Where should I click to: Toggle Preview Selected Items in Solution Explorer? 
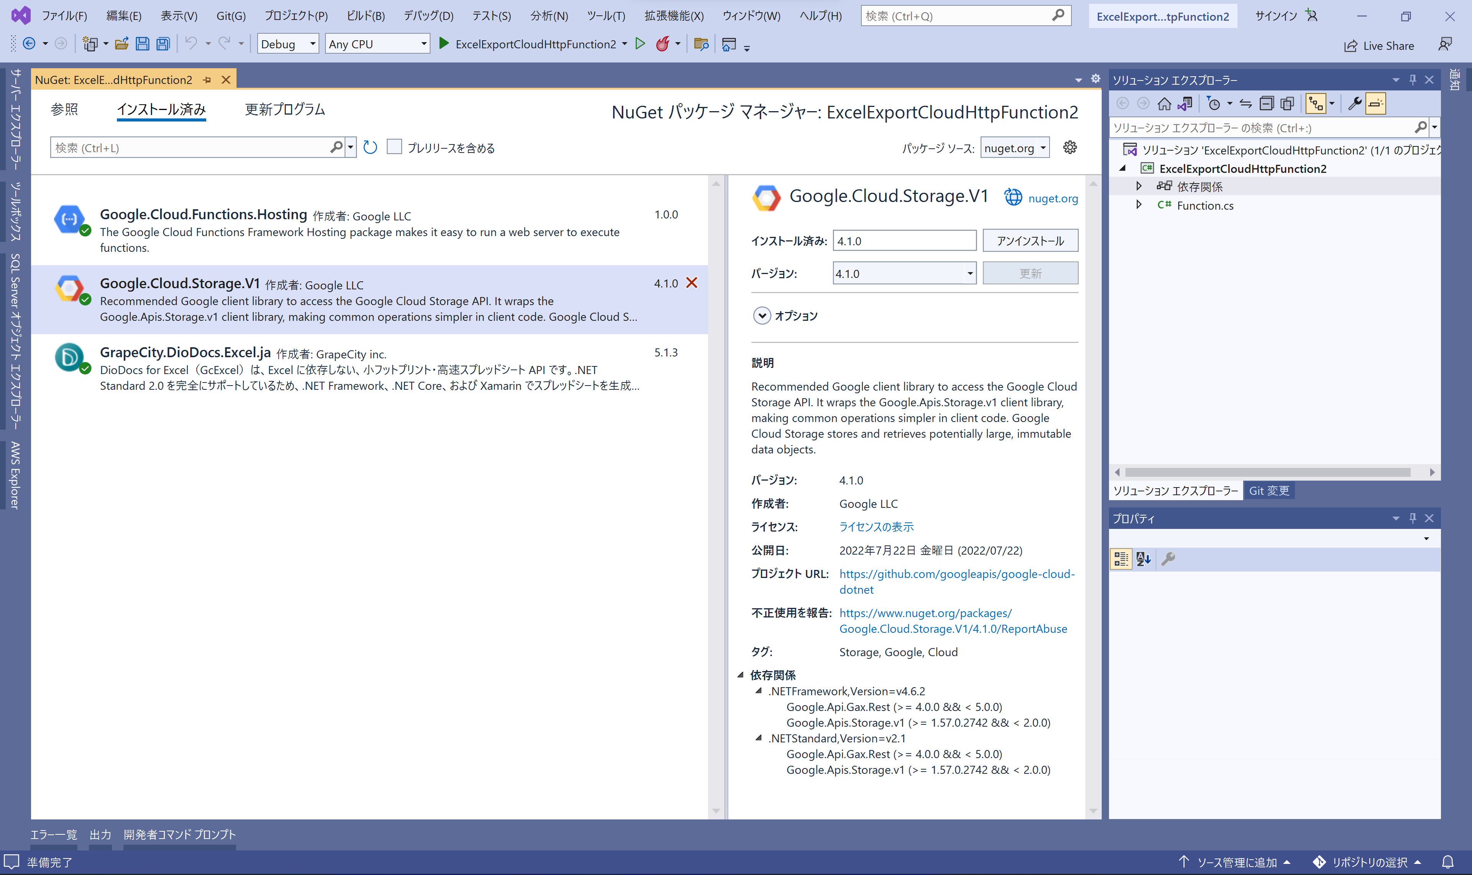(x=1375, y=104)
